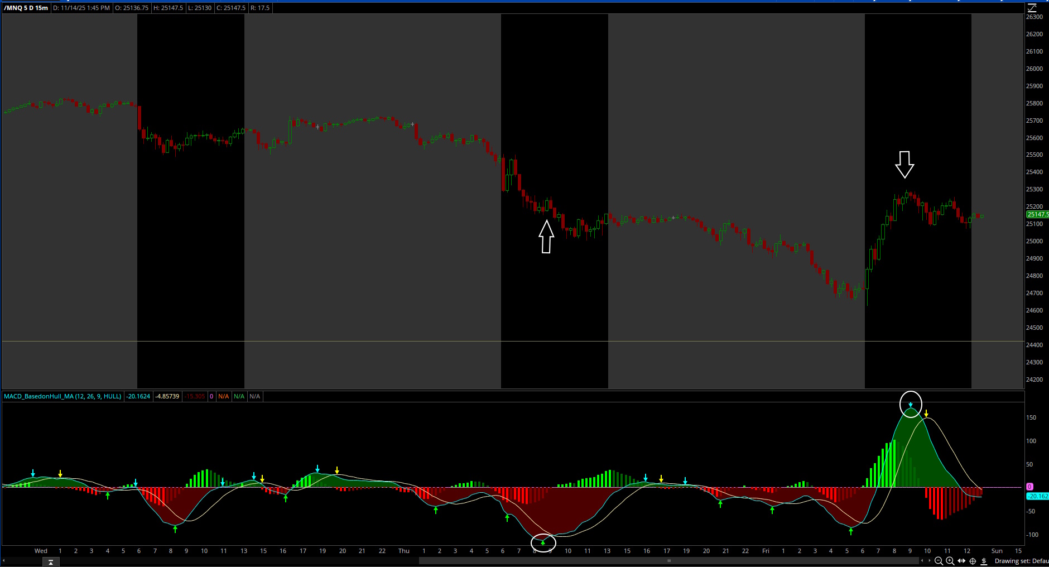This screenshot has height=567, width=1049.
Task: Activate the crosshair targeting icon
Action: 973,561
